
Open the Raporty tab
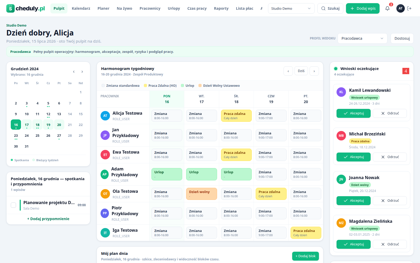pyautogui.click(x=221, y=8)
